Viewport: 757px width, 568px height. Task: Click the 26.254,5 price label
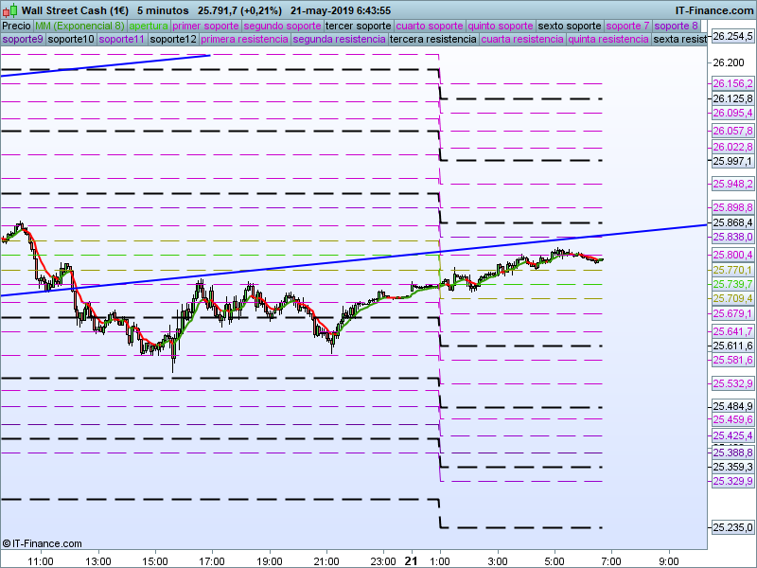732,36
